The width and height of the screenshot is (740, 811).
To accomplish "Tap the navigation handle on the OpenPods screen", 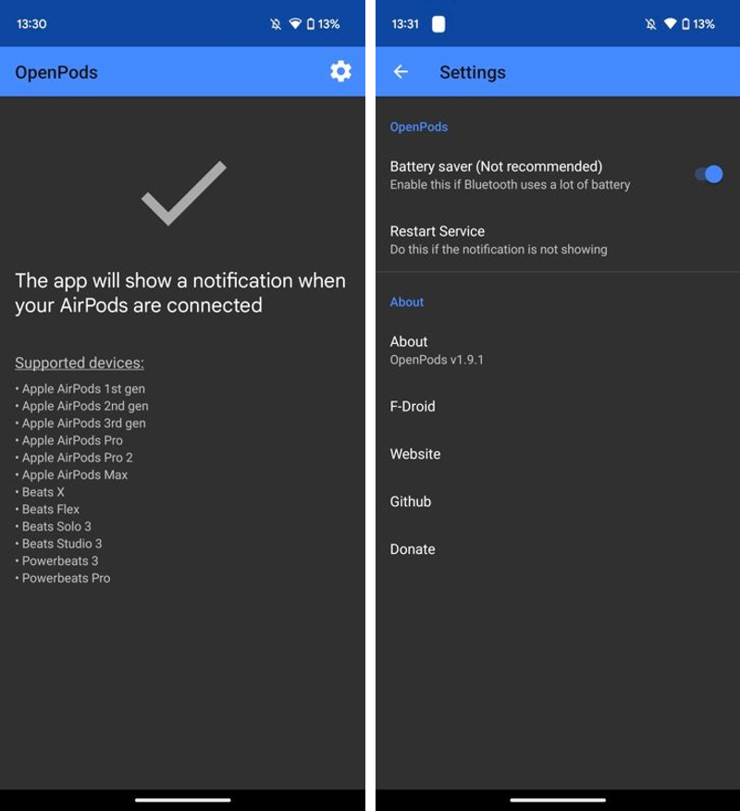I will 182,800.
